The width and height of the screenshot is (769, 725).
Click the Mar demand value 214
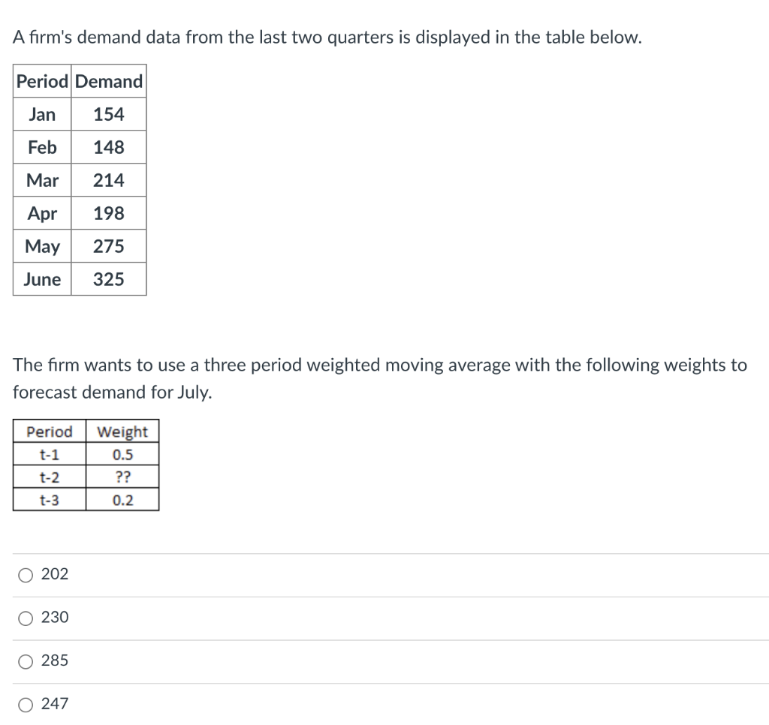click(x=108, y=180)
